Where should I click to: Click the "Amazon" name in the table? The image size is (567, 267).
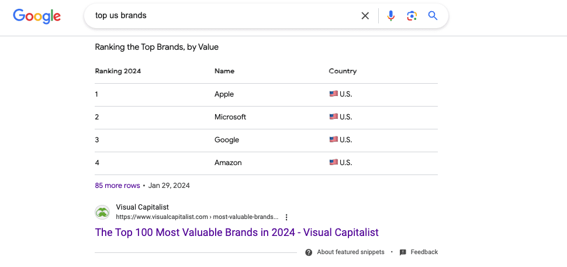pyautogui.click(x=228, y=163)
